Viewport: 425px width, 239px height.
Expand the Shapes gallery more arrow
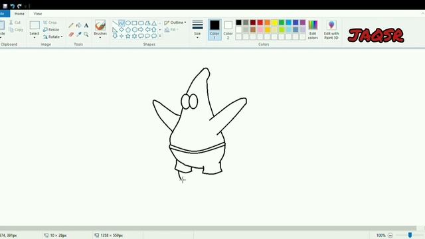click(160, 36)
